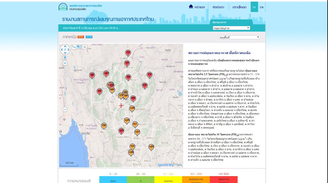The width and height of the screenshot is (328, 183).
Task: Click the red 58t station marker
Action: [x=92, y=75]
